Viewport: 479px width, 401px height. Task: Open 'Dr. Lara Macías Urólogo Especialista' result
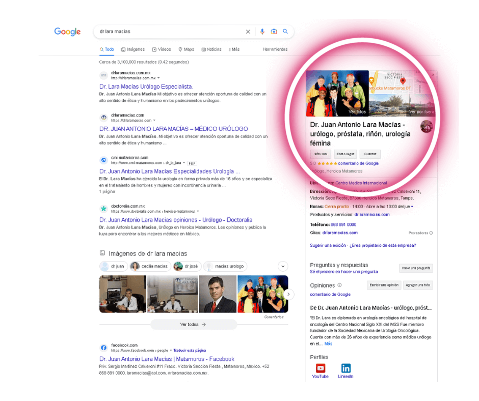[146, 87]
